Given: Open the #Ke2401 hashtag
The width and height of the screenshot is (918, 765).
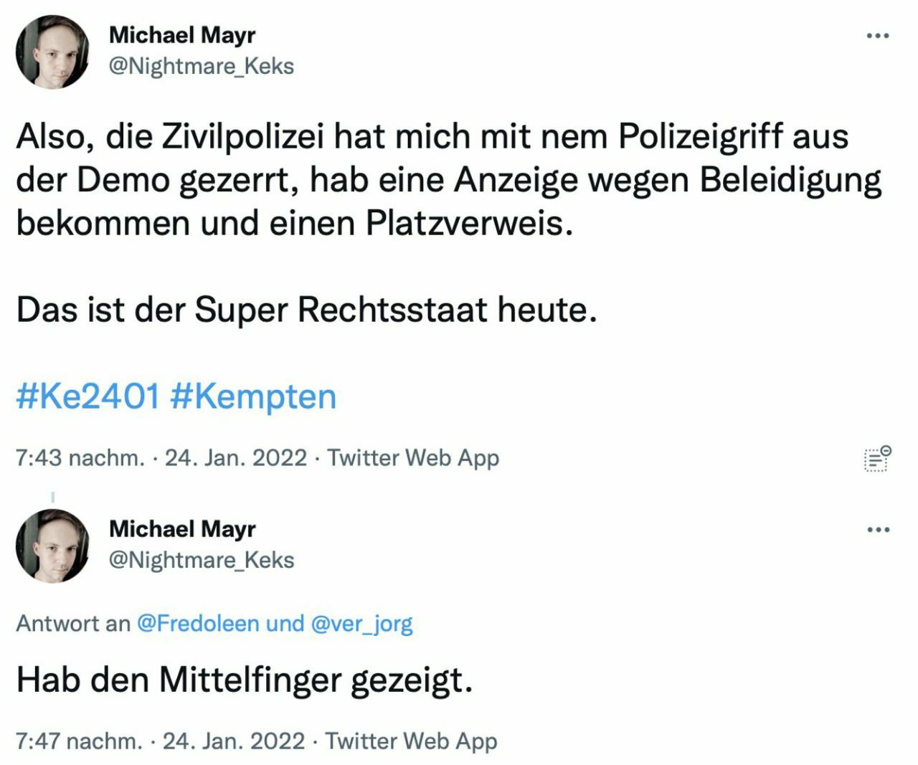Looking at the screenshot, I should pyautogui.click(x=87, y=396).
